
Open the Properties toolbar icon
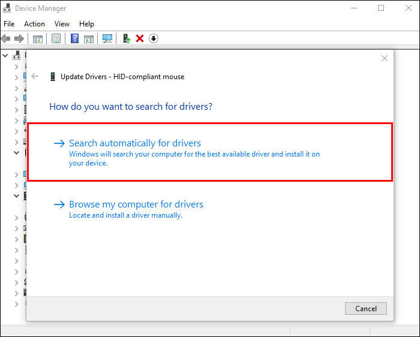point(56,38)
